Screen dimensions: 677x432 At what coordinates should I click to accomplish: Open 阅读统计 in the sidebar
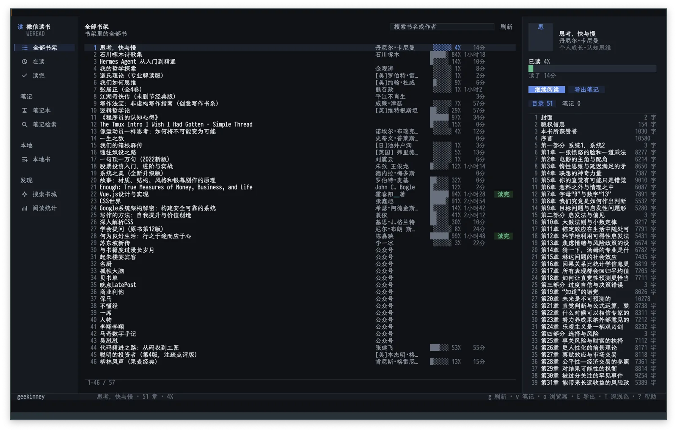point(44,208)
